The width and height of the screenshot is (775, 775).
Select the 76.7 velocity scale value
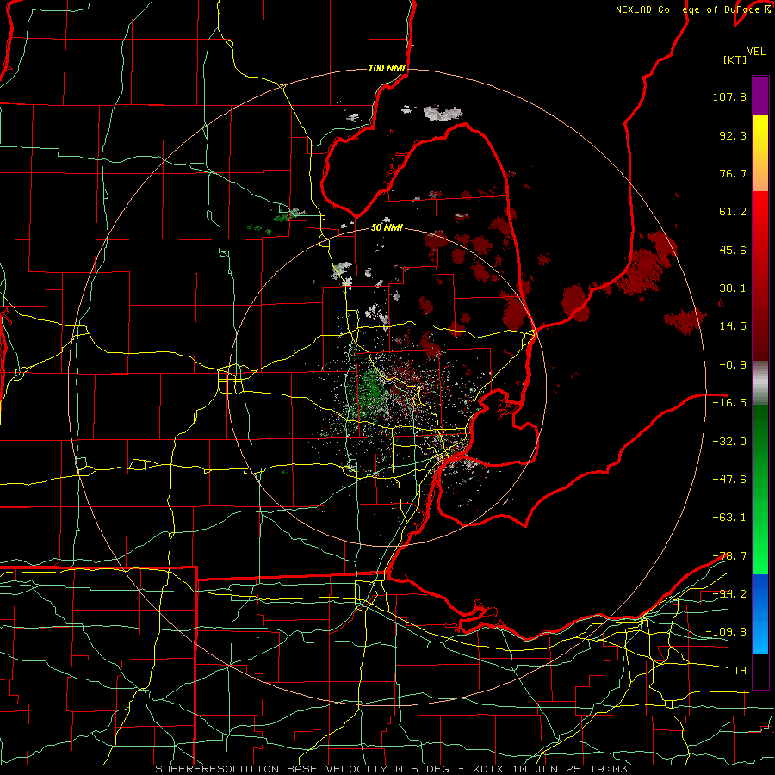(x=733, y=173)
